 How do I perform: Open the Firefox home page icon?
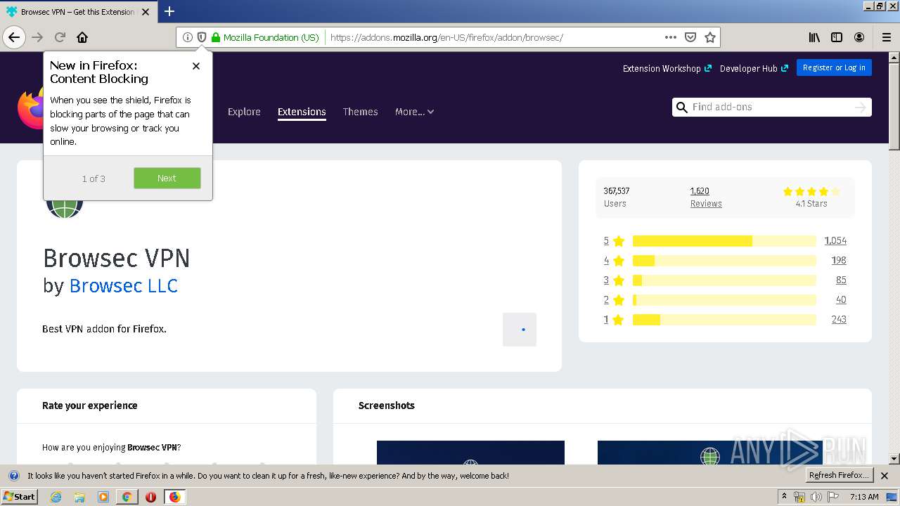click(82, 37)
